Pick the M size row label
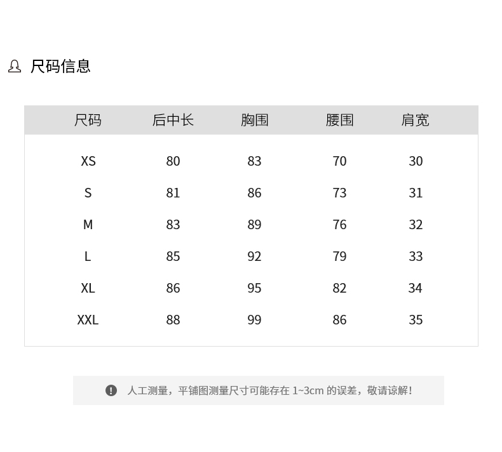This screenshot has height=452, width=502. pyautogui.click(x=88, y=225)
